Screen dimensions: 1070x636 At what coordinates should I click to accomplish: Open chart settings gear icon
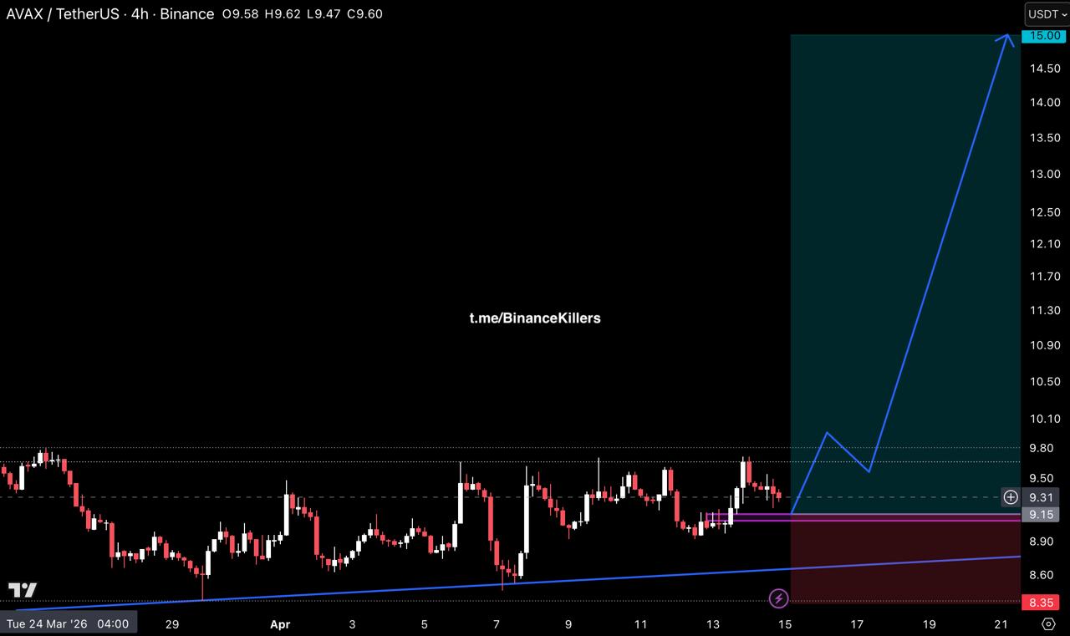pyautogui.click(x=1048, y=623)
